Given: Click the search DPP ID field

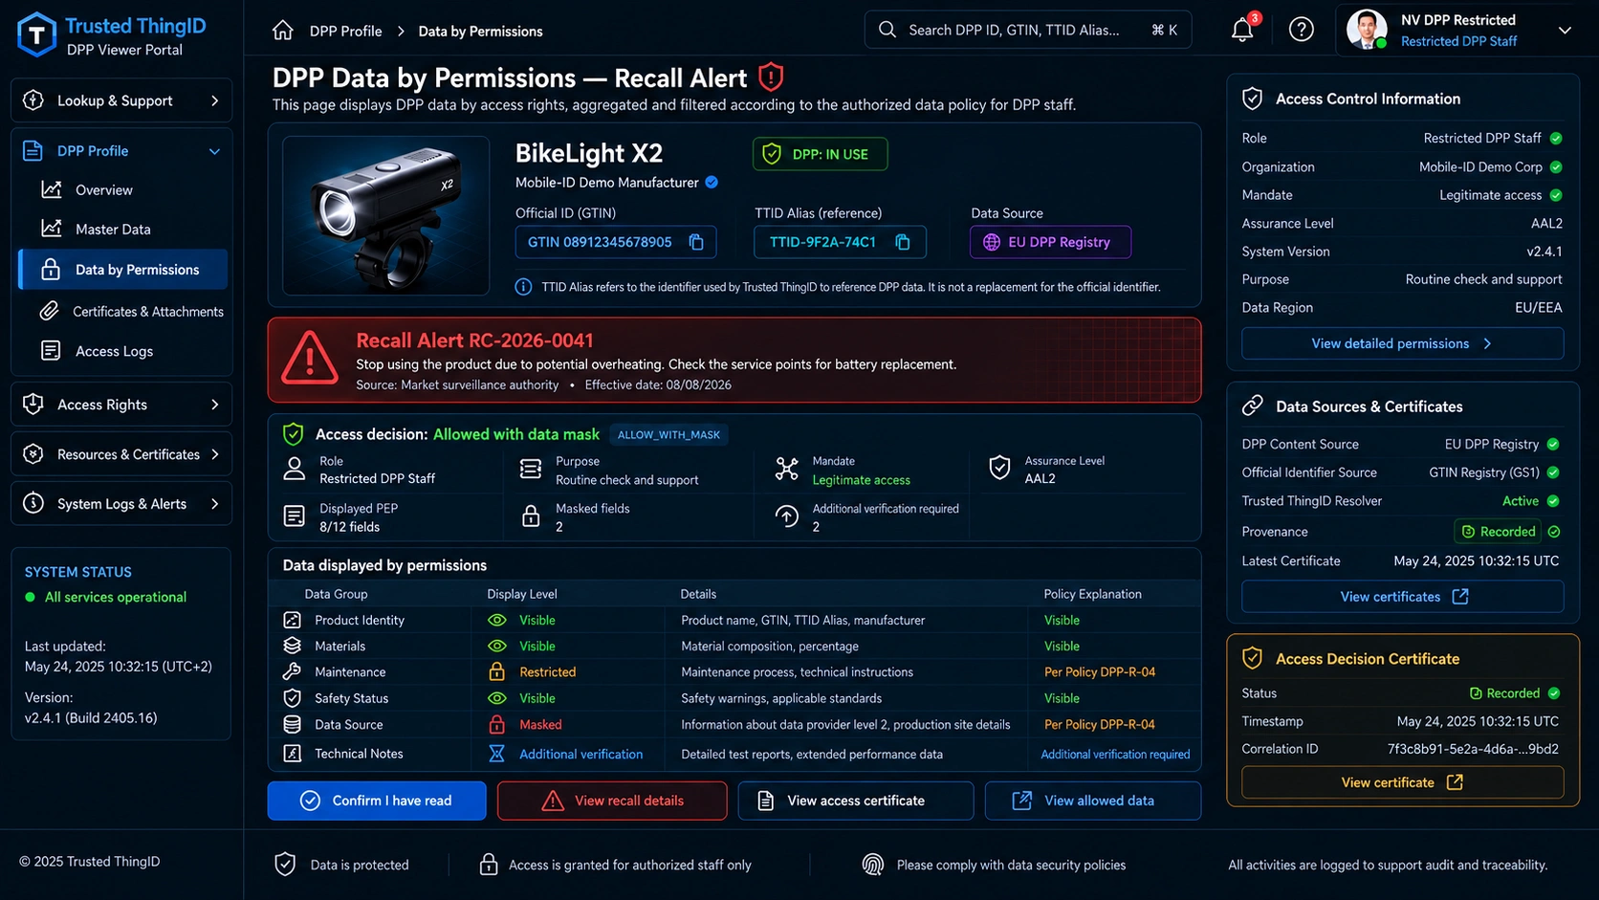Looking at the screenshot, I should 1028,30.
